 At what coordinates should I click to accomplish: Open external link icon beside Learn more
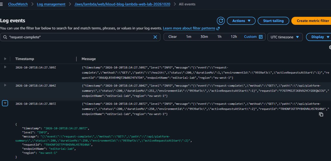click(218, 28)
